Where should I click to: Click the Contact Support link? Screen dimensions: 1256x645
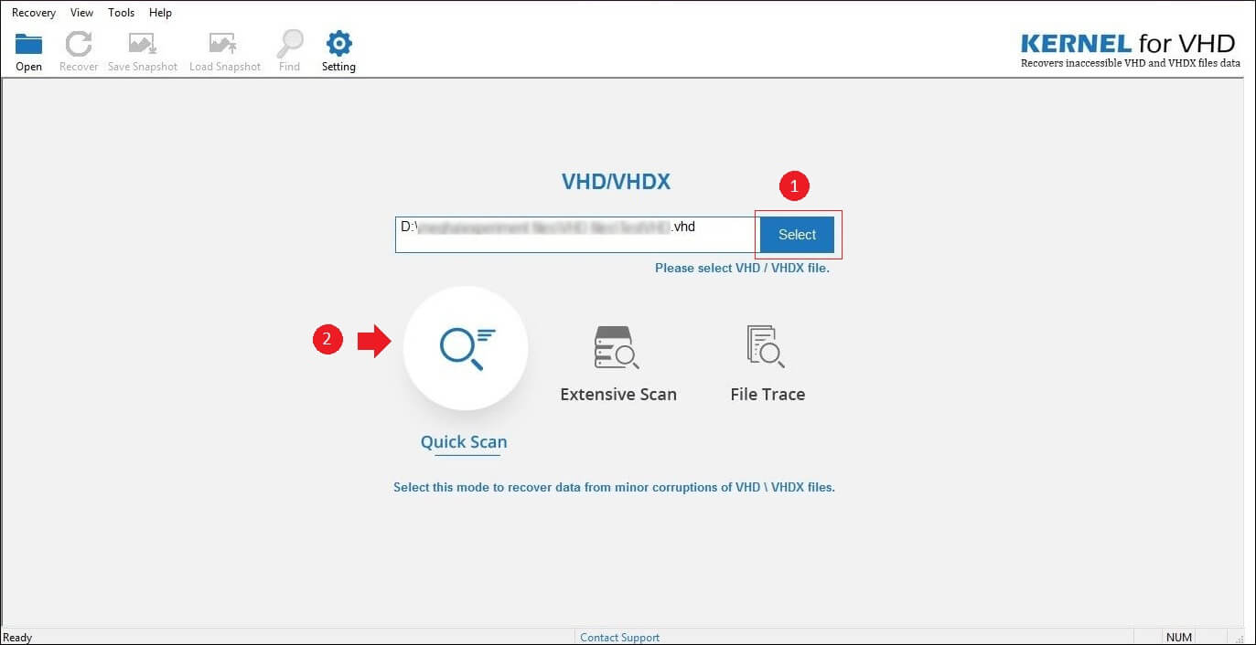(619, 638)
